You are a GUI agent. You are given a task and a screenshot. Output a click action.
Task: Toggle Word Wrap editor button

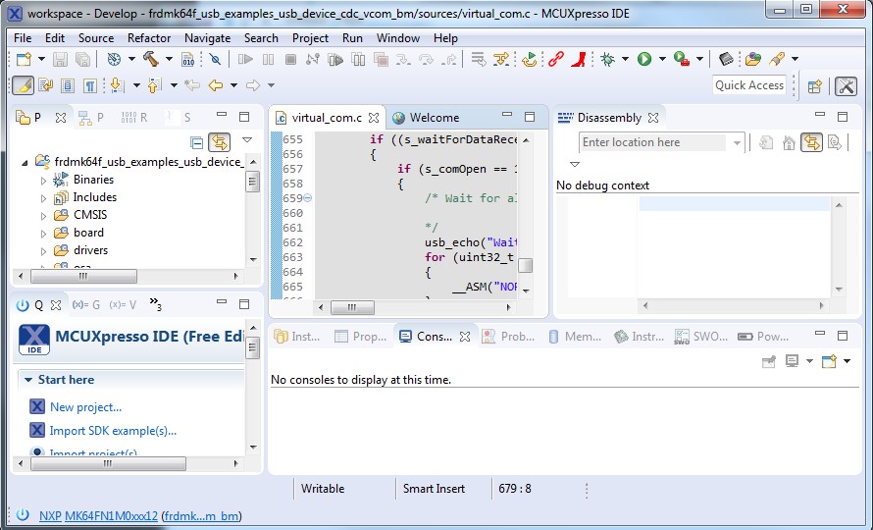(46, 85)
